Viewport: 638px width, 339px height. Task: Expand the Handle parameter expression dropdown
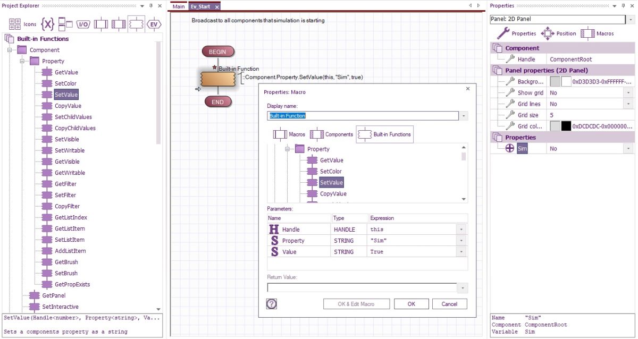pyautogui.click(x=462, y=229)
